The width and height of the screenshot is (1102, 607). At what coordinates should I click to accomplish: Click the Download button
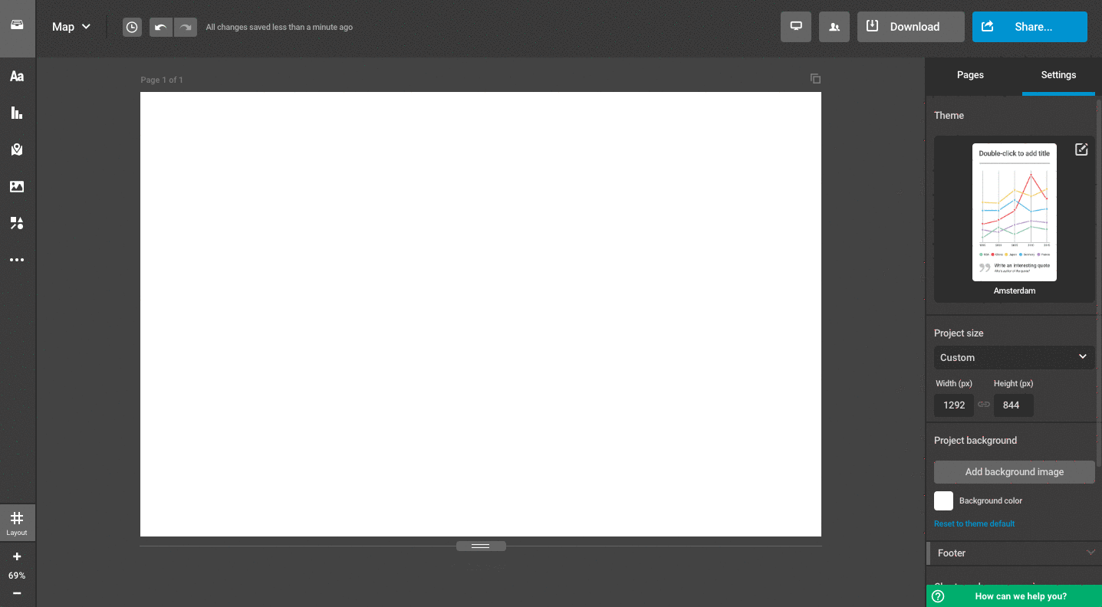click(x=910, y=27)
